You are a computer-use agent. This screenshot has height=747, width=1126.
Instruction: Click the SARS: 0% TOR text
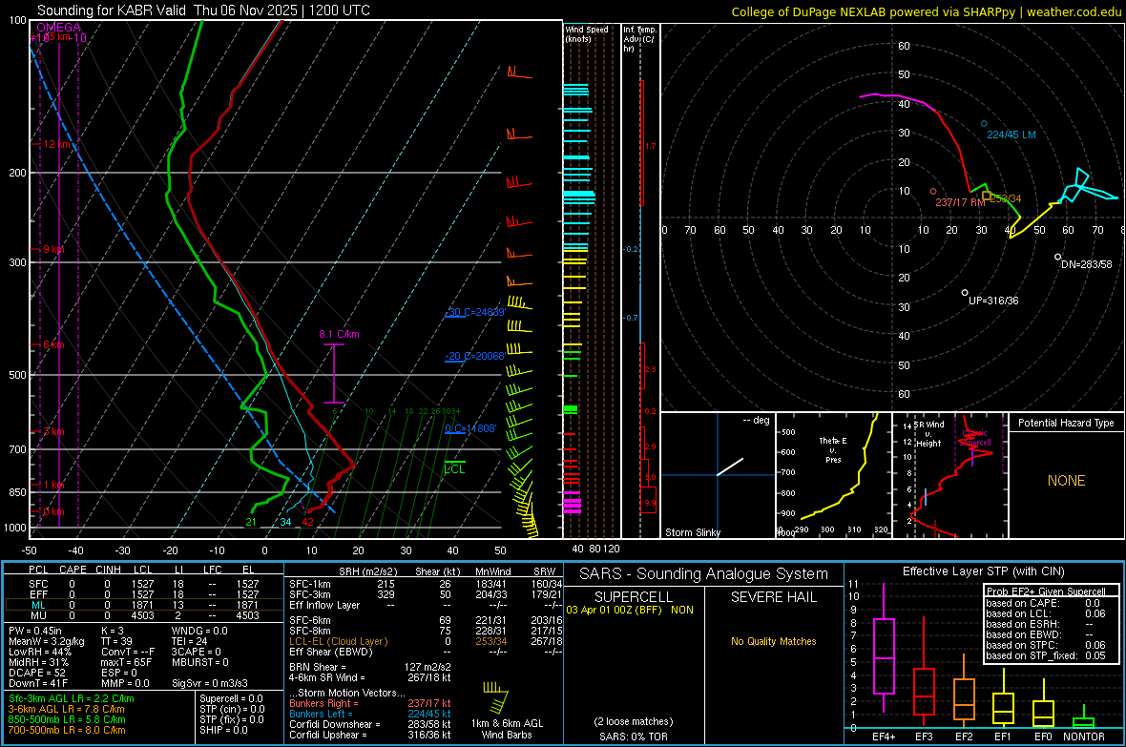(x=634, y=737)
